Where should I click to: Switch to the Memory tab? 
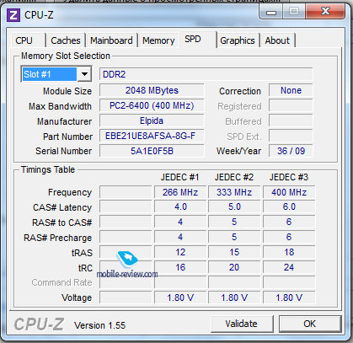click(158, 40)
